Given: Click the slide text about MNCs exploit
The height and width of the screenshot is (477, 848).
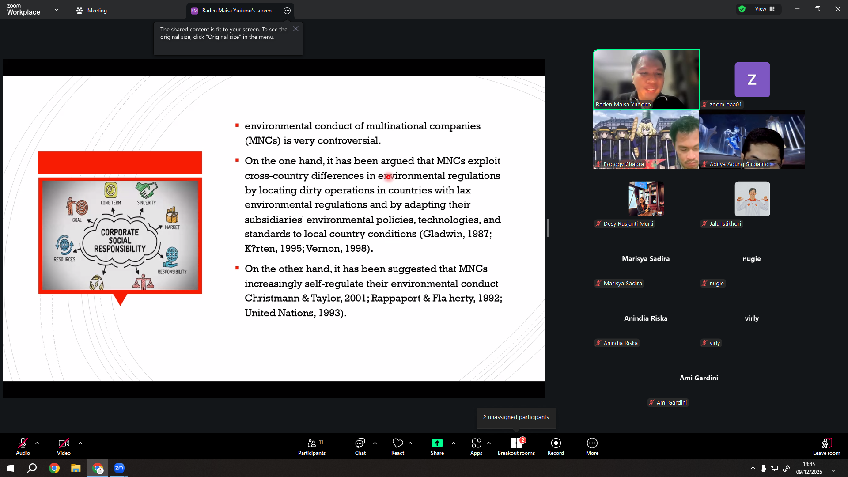Looking at the screenshot, I should 373,204.
